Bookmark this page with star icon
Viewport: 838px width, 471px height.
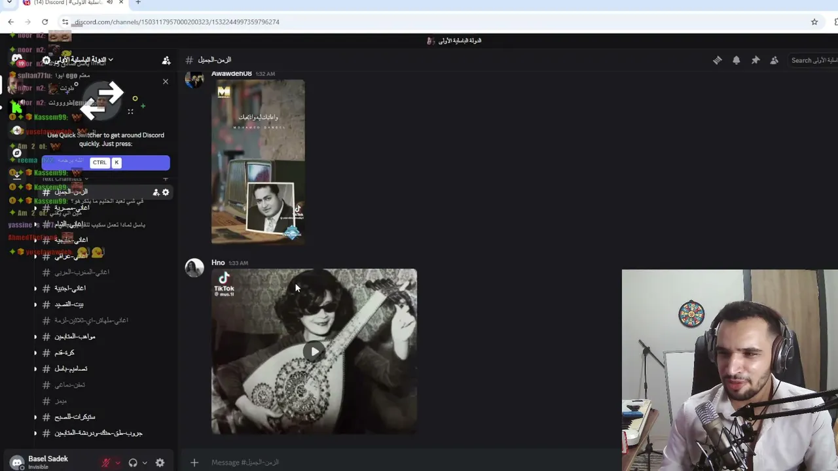coord(814,22)
